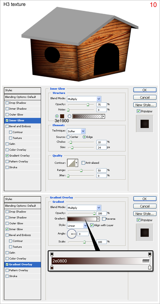Check Contour in lower styles list

[x=11, y=241]
